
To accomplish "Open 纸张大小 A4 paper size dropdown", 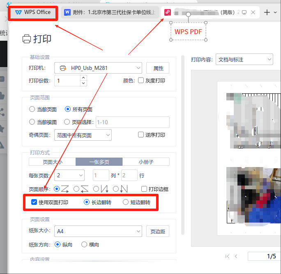I will [98, 231].
